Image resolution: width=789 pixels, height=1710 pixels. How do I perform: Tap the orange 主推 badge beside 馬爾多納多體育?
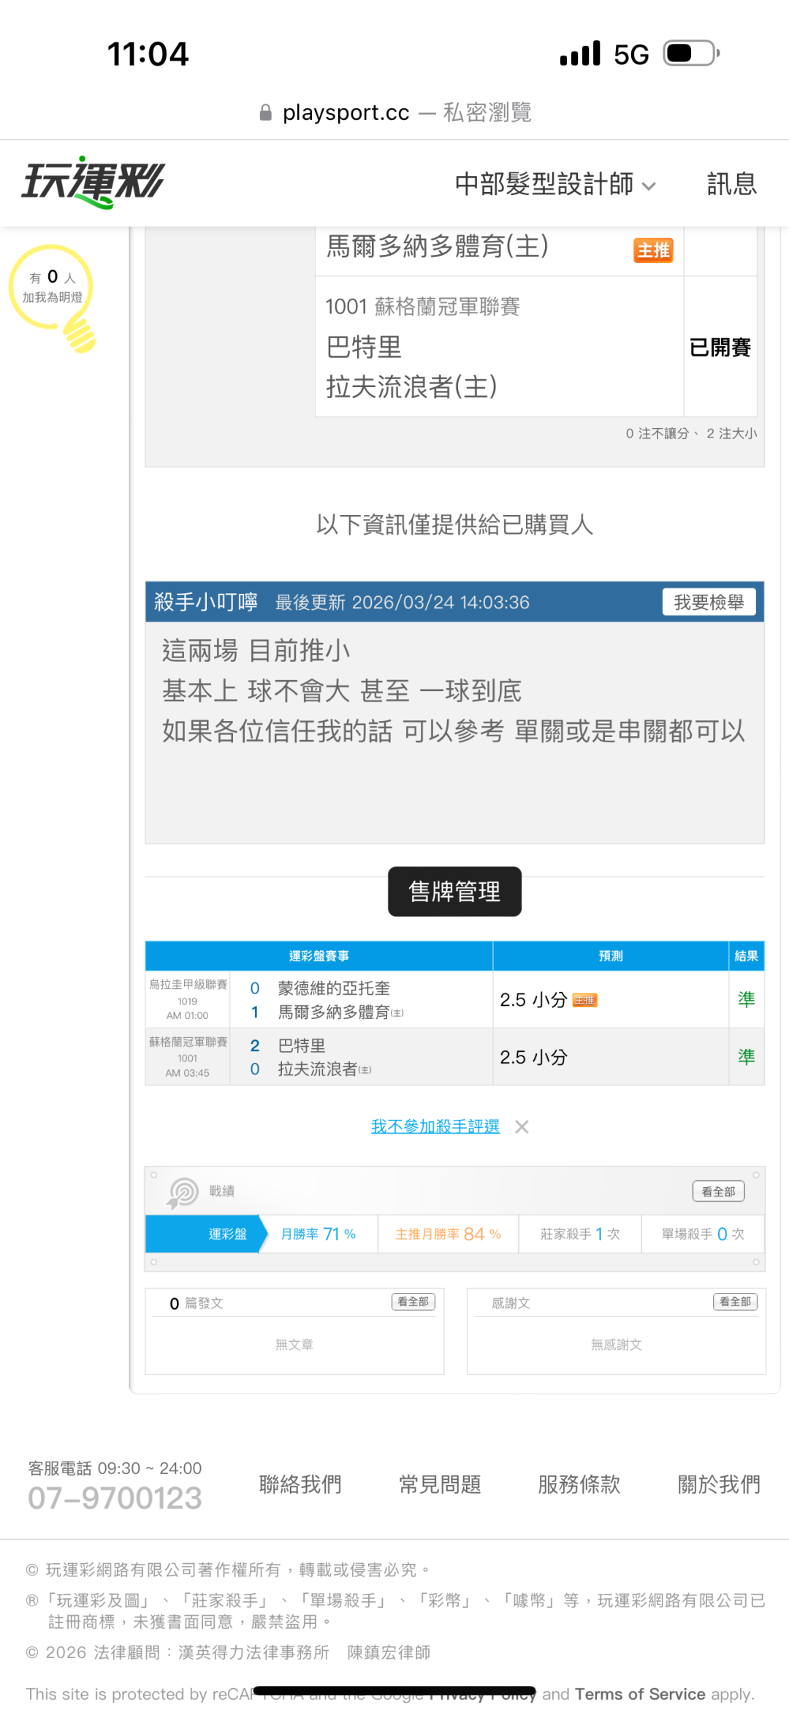pyautogui.click(x=652, y=251)
